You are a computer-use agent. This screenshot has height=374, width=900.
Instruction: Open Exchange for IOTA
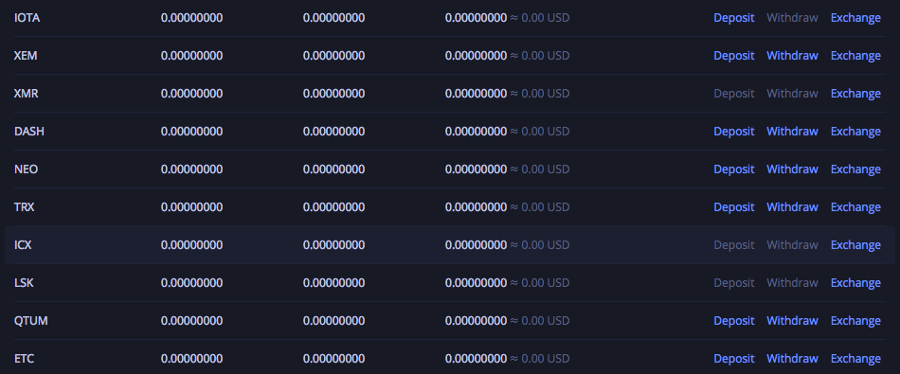tap(855, 18)
